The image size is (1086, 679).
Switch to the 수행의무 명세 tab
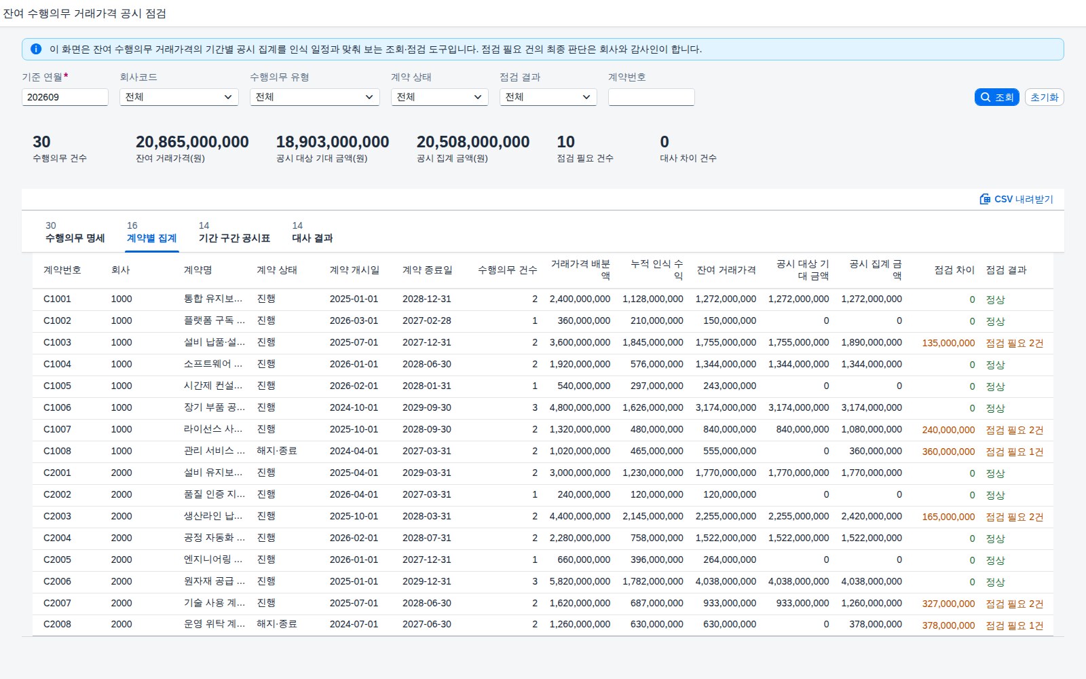tap(75, 232)
